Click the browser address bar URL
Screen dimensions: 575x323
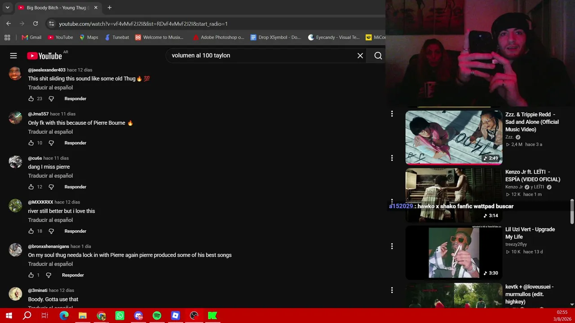(143, 24)
